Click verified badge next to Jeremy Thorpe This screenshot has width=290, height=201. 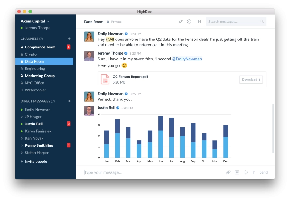tap(126, 53)
